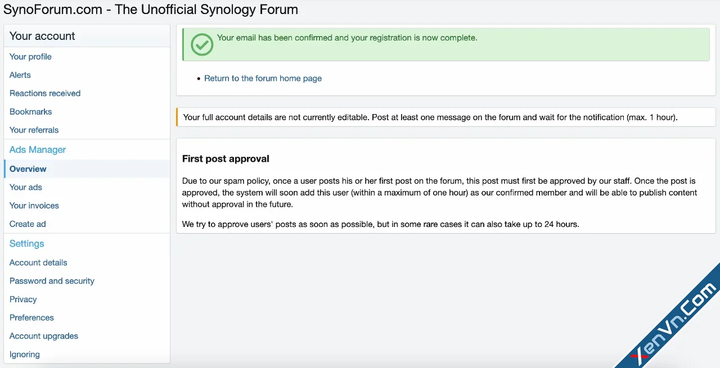Open Your profile page
The width and height of the screenshot is (720, 368).
[x=30, y=56]
